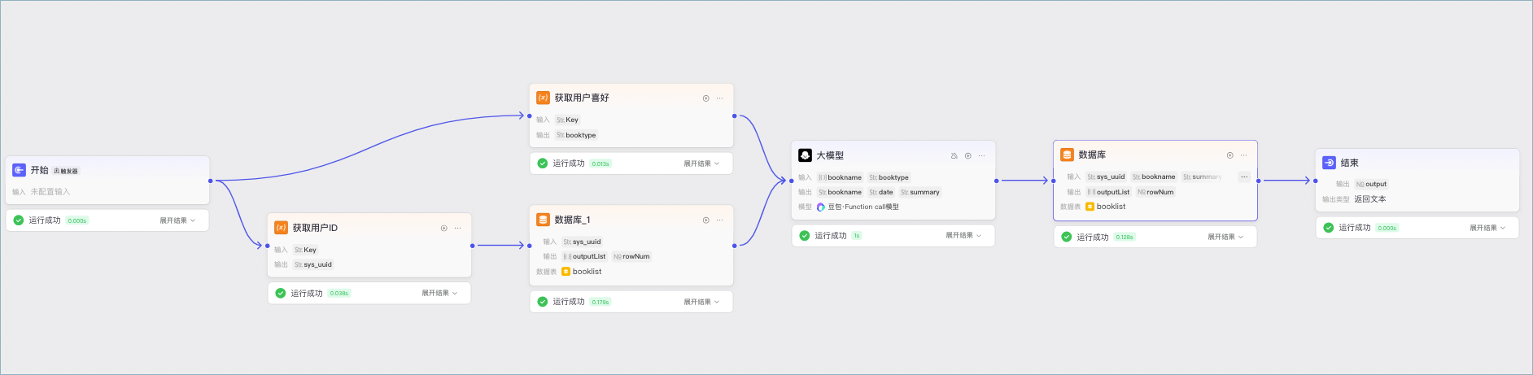1533x375 pixels.
Task: Expand run result under 数据库_1 node
Action: click(x=701, y=302)
